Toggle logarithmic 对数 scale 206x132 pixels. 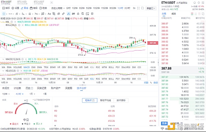click(x=146, y=82)
